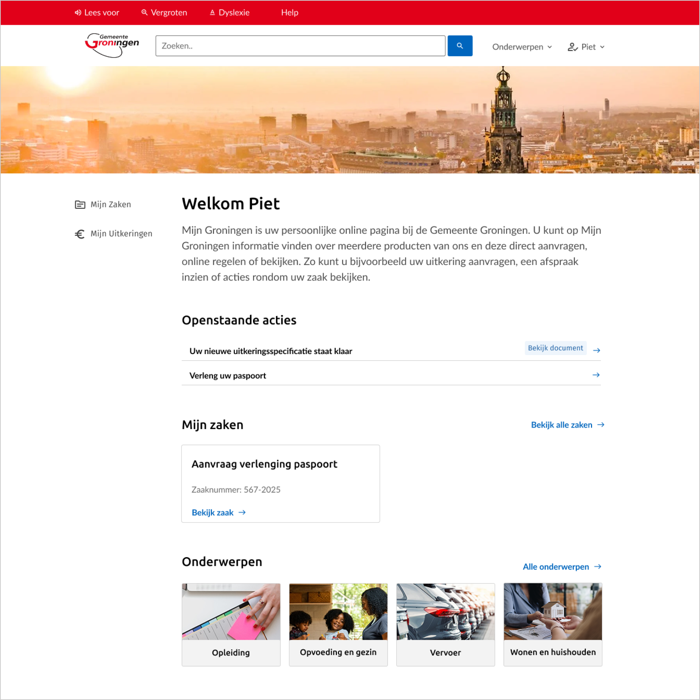Click the euro icon for Mijn Uitkeringen
The height and width of the screenshot is (700, 700).
tap(80, 234)
